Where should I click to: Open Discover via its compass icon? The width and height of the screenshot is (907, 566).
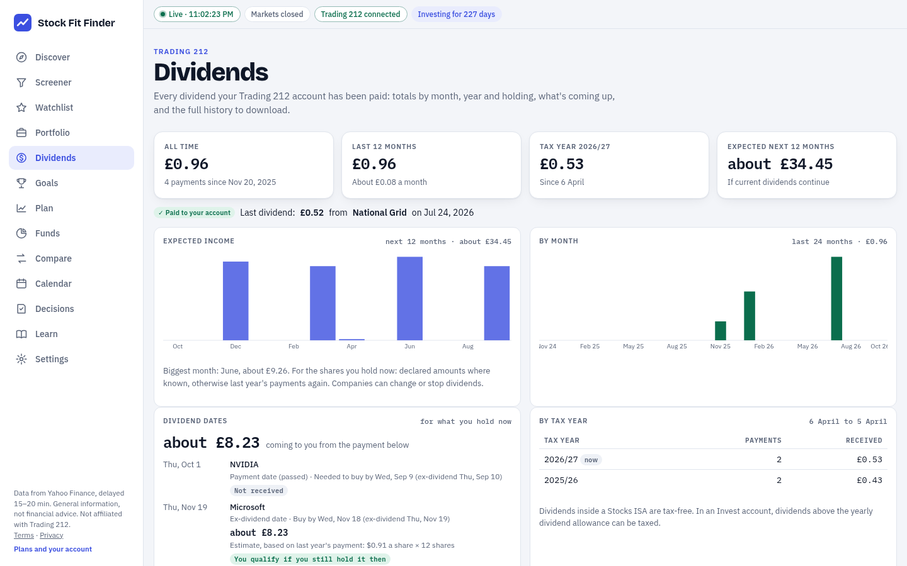(21, 57)
